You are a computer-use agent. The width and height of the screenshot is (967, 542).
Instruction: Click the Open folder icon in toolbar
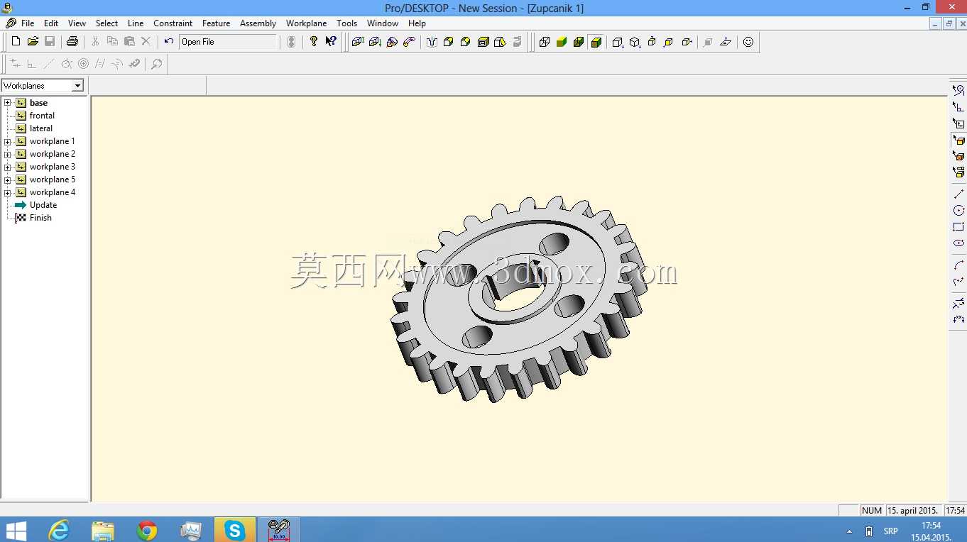(33, 42)
